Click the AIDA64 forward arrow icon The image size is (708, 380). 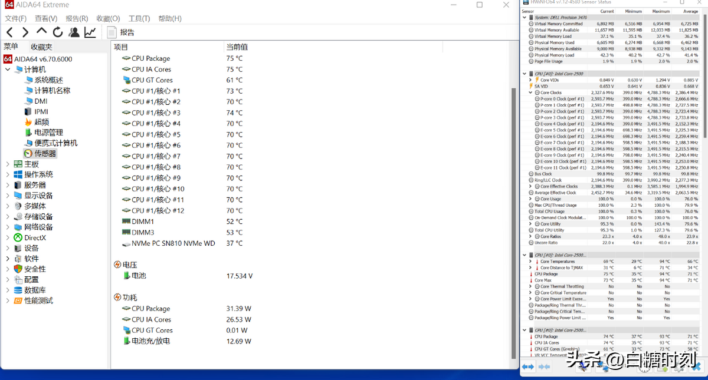tap(25, 32)
